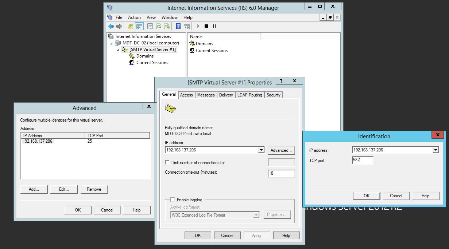This screenshot has height=249, width=449.
Task: Click the Pause server toolbar icon
Action: 214,26
